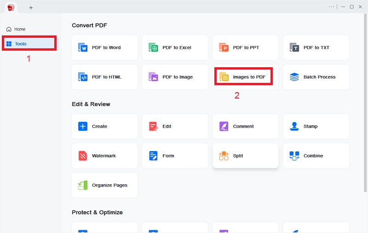Click the blue Combine icon
368x233 pixels.
[x=294, y=156]
